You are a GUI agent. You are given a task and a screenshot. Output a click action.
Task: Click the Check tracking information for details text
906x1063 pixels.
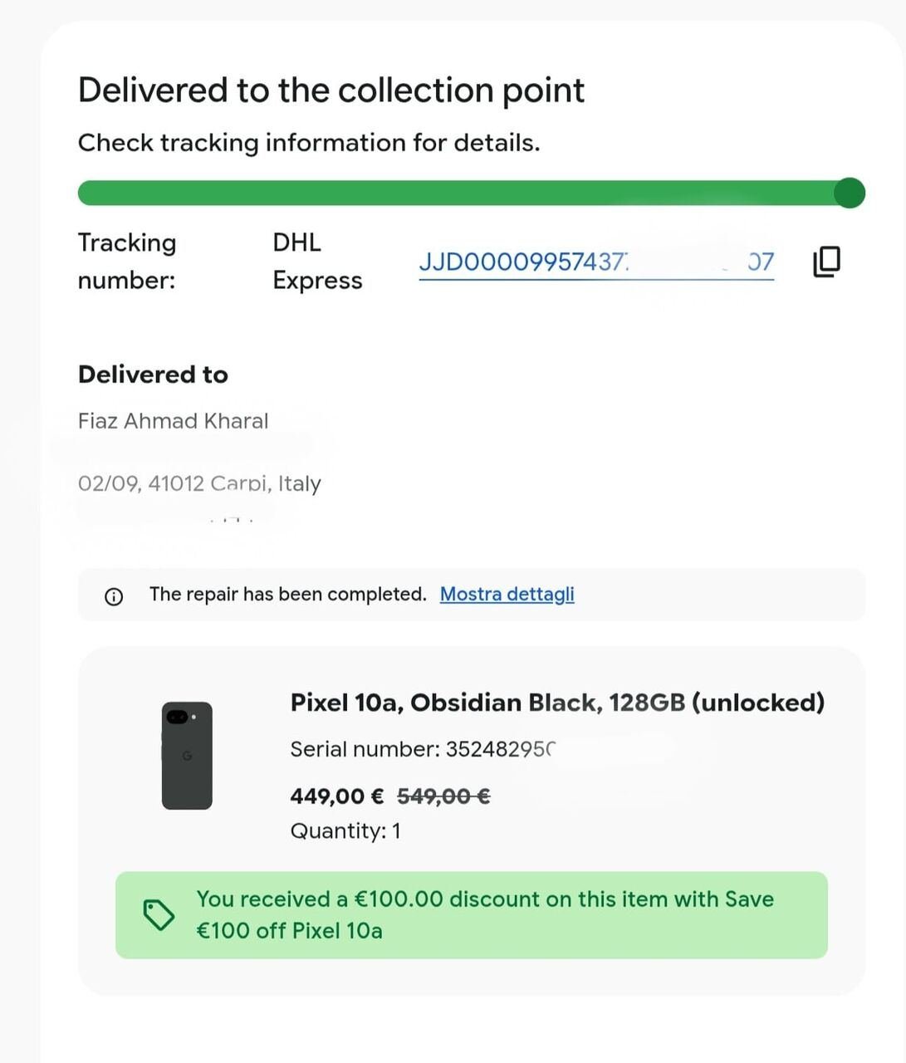(309, 143)
